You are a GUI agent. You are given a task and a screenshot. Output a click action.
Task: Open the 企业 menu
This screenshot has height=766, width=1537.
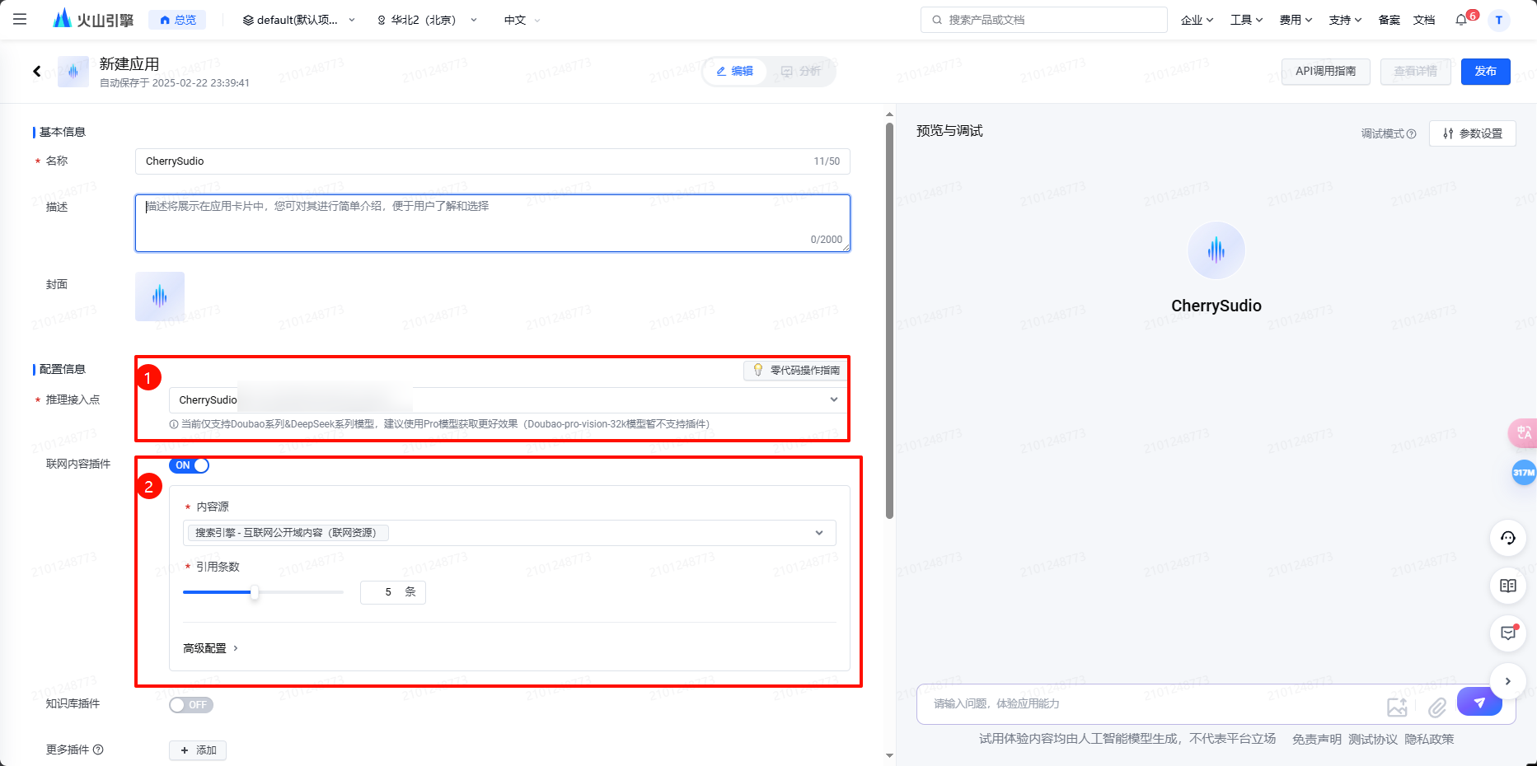coord(1197,20)
